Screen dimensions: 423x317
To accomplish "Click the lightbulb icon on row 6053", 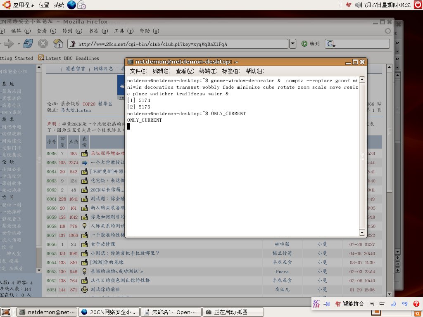I will [x=84, y=271].
